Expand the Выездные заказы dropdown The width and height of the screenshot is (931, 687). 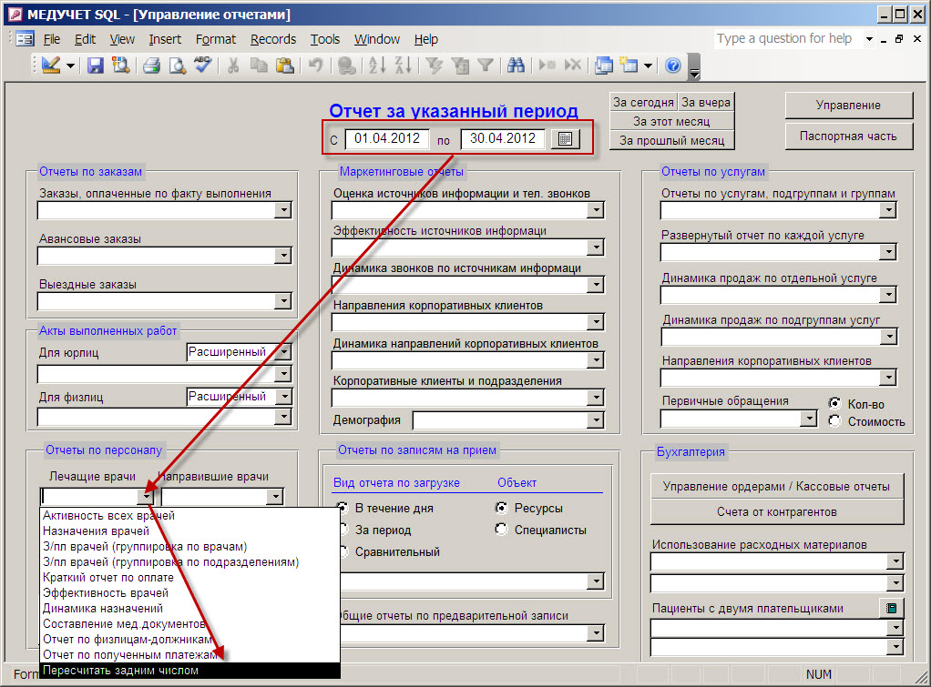click(284, 301)
